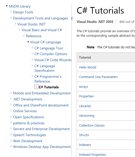The height and width of the screenshot is (157, 135).
Task: Expand Visual C# Code Wizards node
Action: click(32, 59)
